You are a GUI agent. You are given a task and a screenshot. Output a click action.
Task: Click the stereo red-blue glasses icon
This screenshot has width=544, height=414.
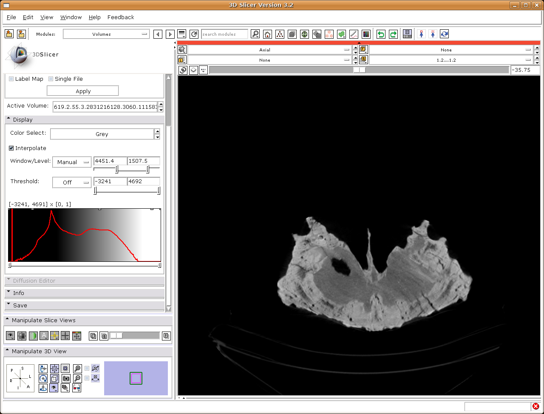click(x=77, y=388)
